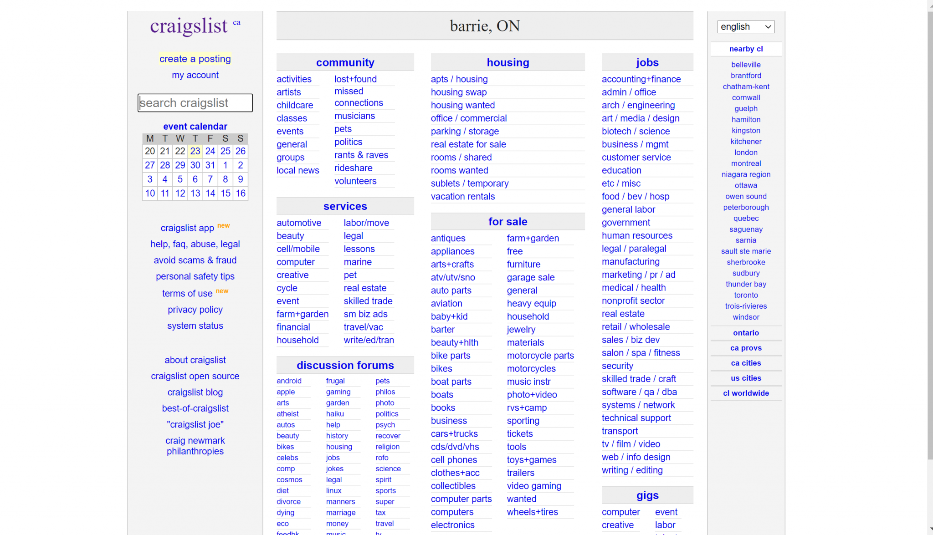Open the event calendar heading link
Screen dimensions: 933x535
195,127
